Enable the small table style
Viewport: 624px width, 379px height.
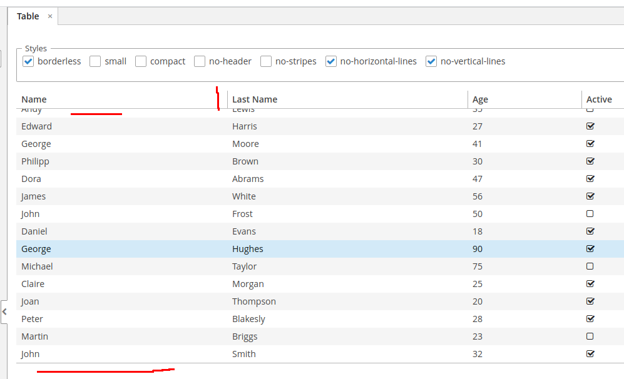(95, 61)
